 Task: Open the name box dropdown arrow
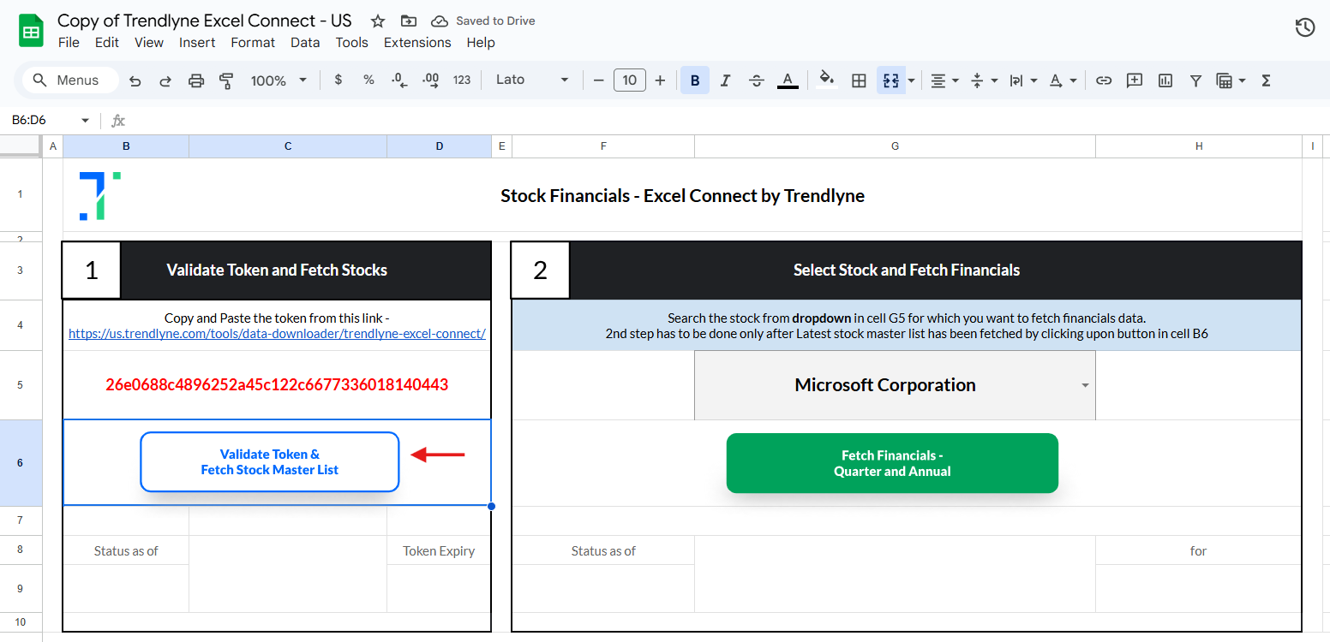point(85,121)
